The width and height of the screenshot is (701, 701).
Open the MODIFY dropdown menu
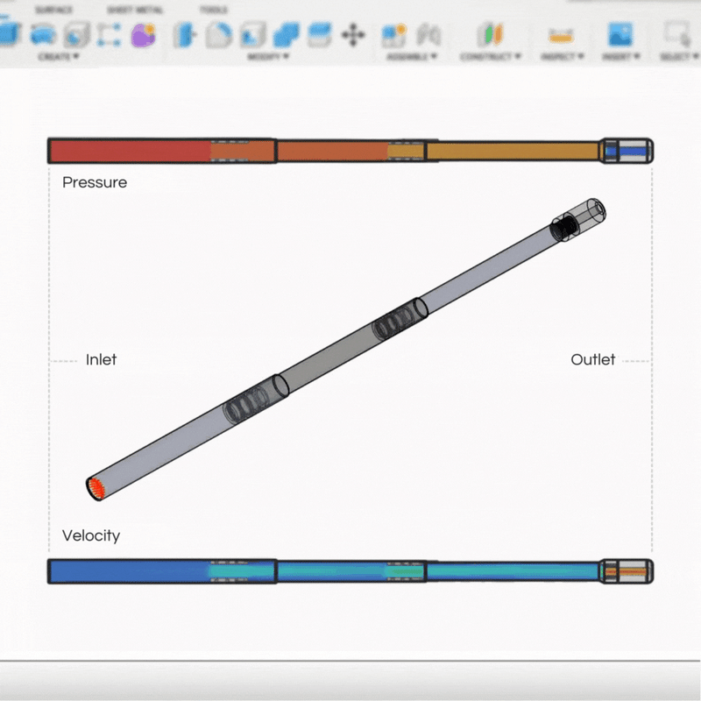click(x=267, y=56)
